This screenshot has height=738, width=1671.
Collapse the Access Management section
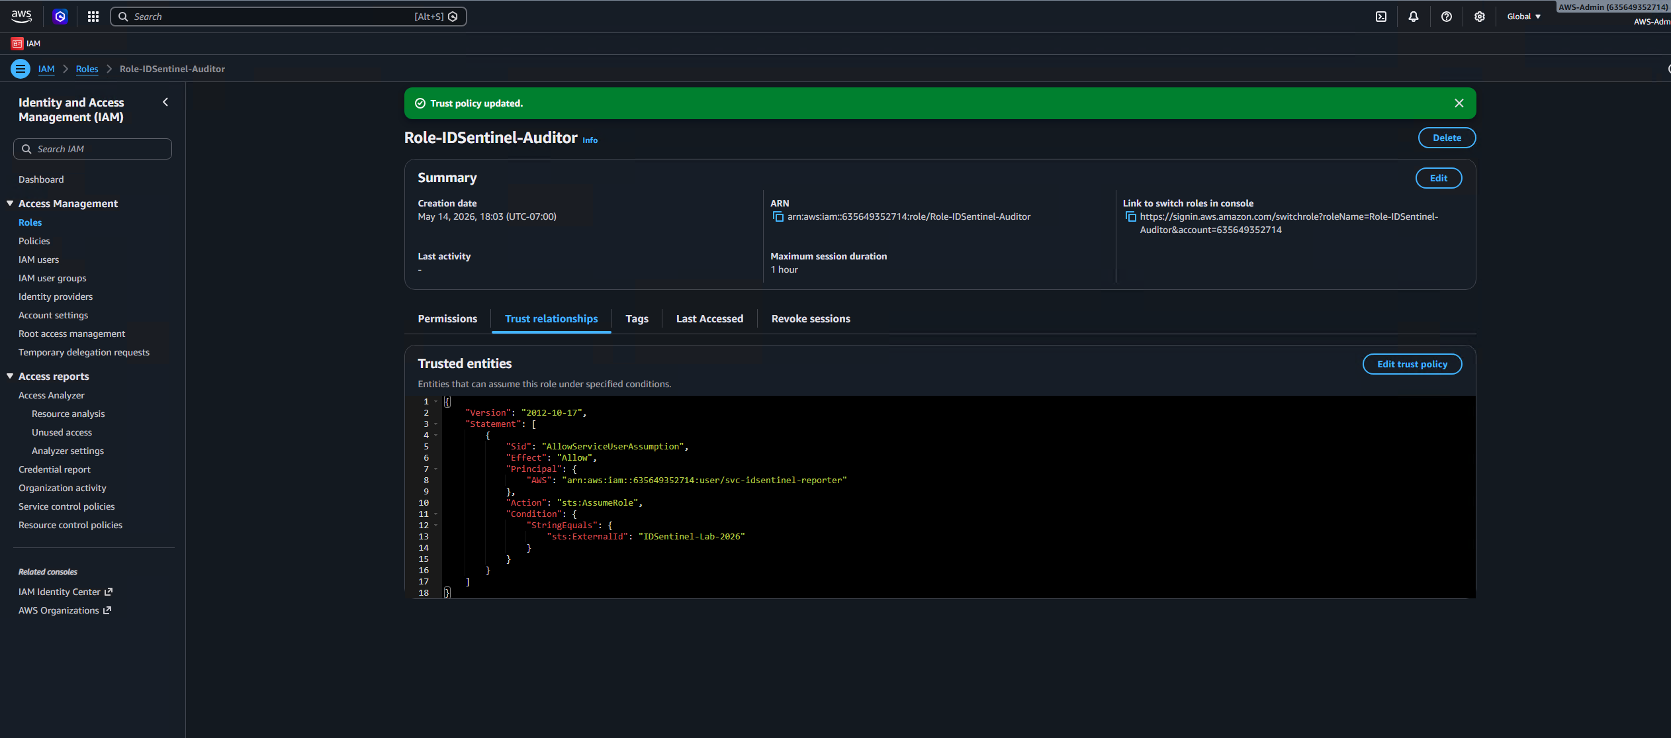click(10, 203)
